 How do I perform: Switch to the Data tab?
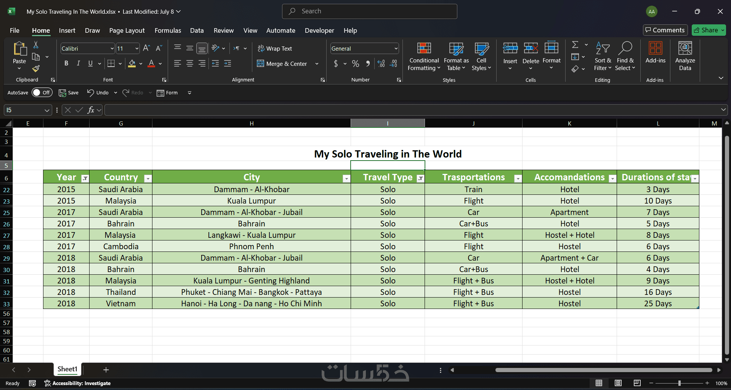[197, 30]
